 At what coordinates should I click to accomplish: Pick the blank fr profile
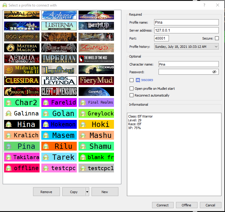coord(96,157)
